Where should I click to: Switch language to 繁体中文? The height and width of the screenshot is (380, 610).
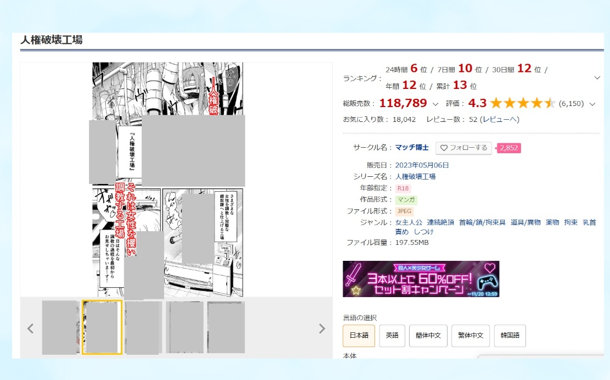pyautogui.click(x=471, y=336)
